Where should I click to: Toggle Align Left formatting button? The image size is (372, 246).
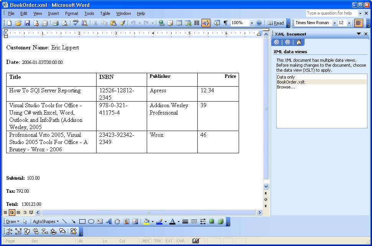coord(359,23)
